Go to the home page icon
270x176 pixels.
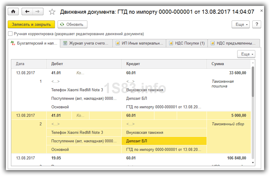[13, 11]
